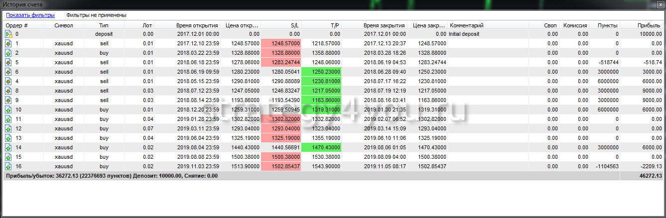Click the red S/L cell 1248.57000

(281, 44)
